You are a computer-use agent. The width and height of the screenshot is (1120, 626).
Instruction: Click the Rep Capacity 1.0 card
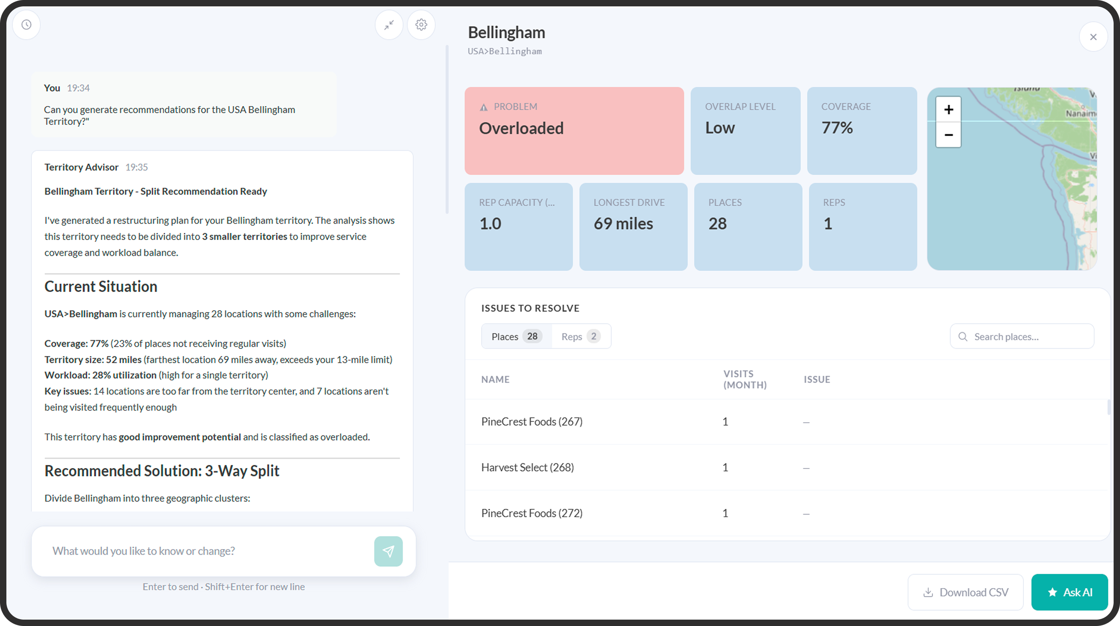coord(518,226)
